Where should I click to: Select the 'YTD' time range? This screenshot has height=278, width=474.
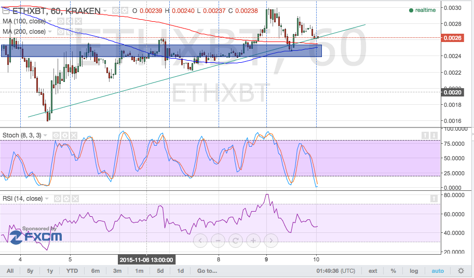click(x=72, y=271)
